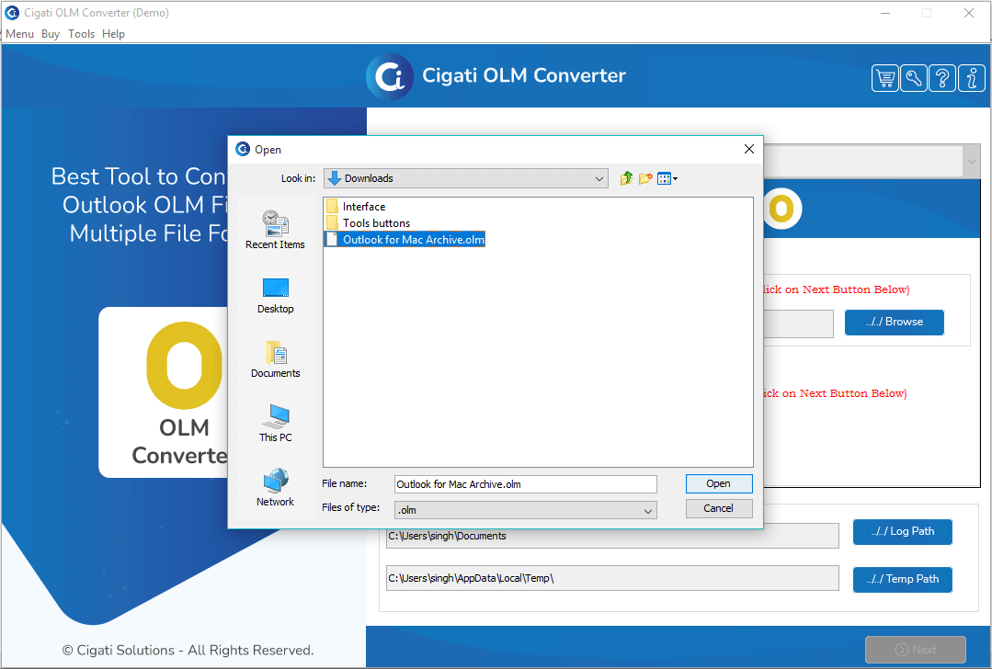Click the Log Path button
Image resolution: width=992 pixels, height=669 pixels.
point(902,532)
